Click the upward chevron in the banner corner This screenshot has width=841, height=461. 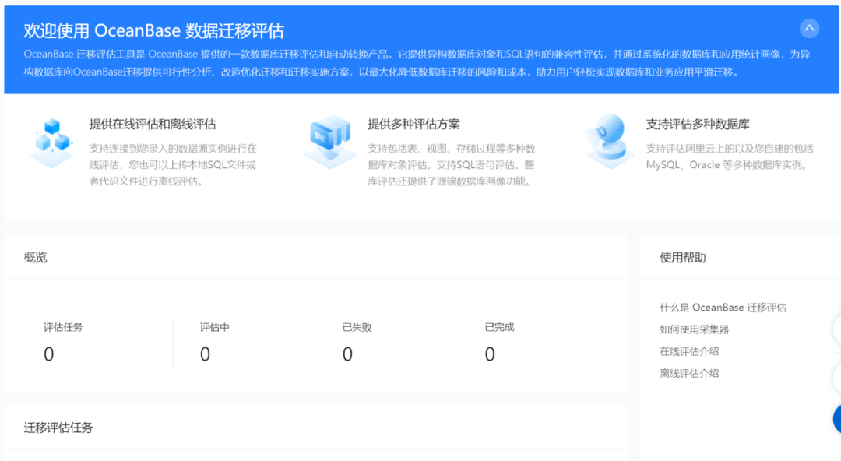[x=809, y=28]
